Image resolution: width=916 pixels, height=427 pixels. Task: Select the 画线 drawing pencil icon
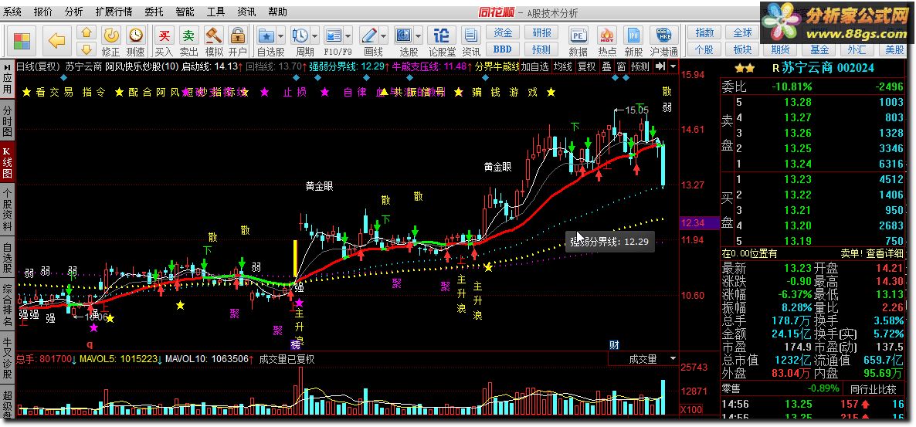(x=368, y=36)
